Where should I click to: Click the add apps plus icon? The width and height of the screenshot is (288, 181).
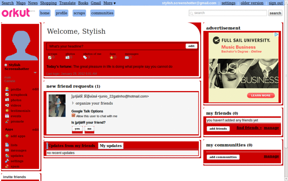pyautogui.click(x=7, y=136)
